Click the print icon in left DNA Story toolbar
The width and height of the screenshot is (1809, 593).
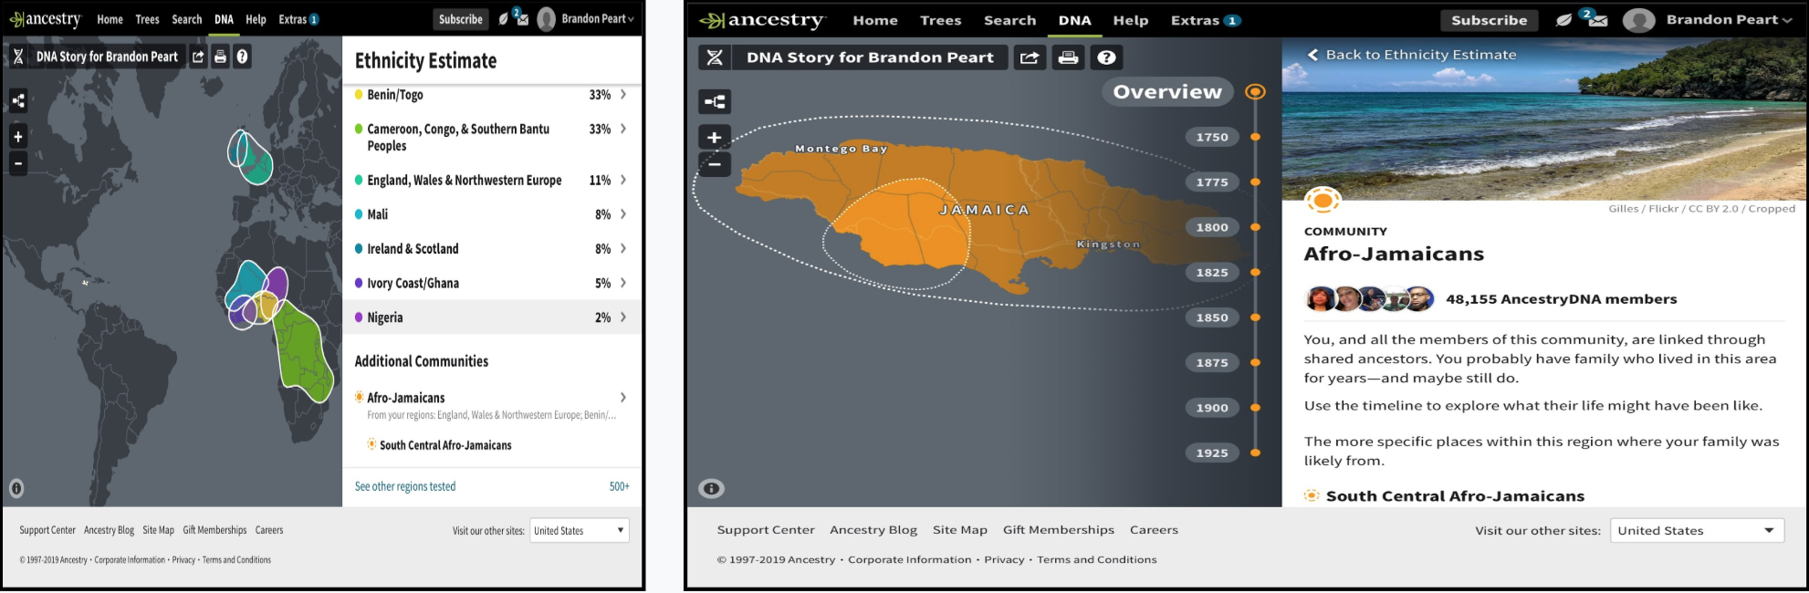coord(220,57)
